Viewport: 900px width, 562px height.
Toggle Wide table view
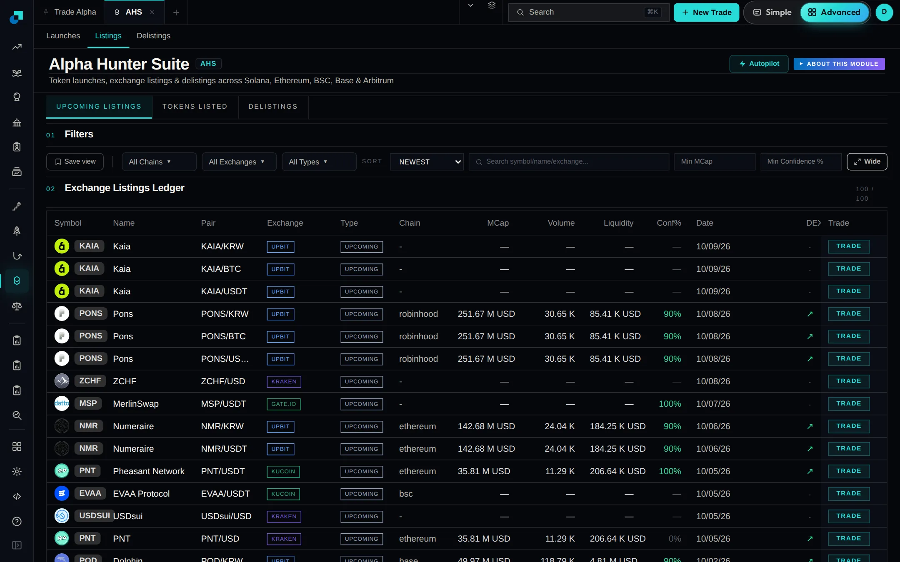867,162
